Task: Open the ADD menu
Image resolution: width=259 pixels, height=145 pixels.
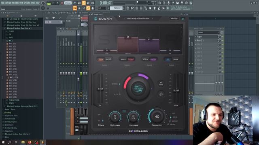Action: click(10, 3)
